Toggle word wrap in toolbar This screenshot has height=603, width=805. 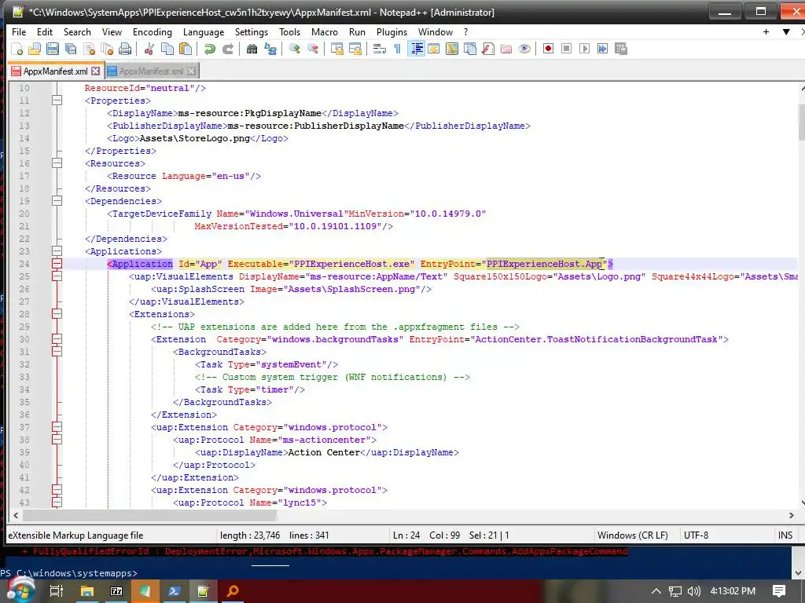click(x=379, y=49)
